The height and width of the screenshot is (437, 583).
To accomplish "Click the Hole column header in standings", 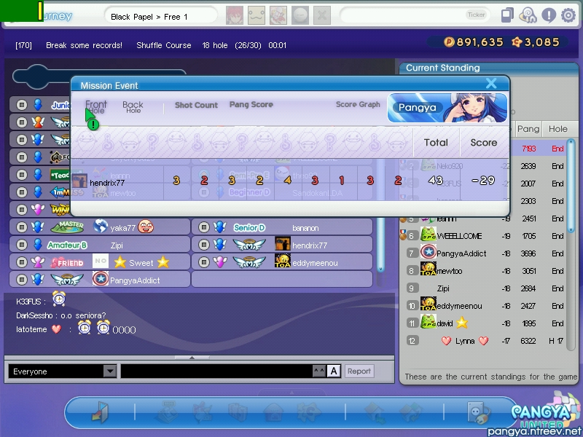I will pos(558,129).
